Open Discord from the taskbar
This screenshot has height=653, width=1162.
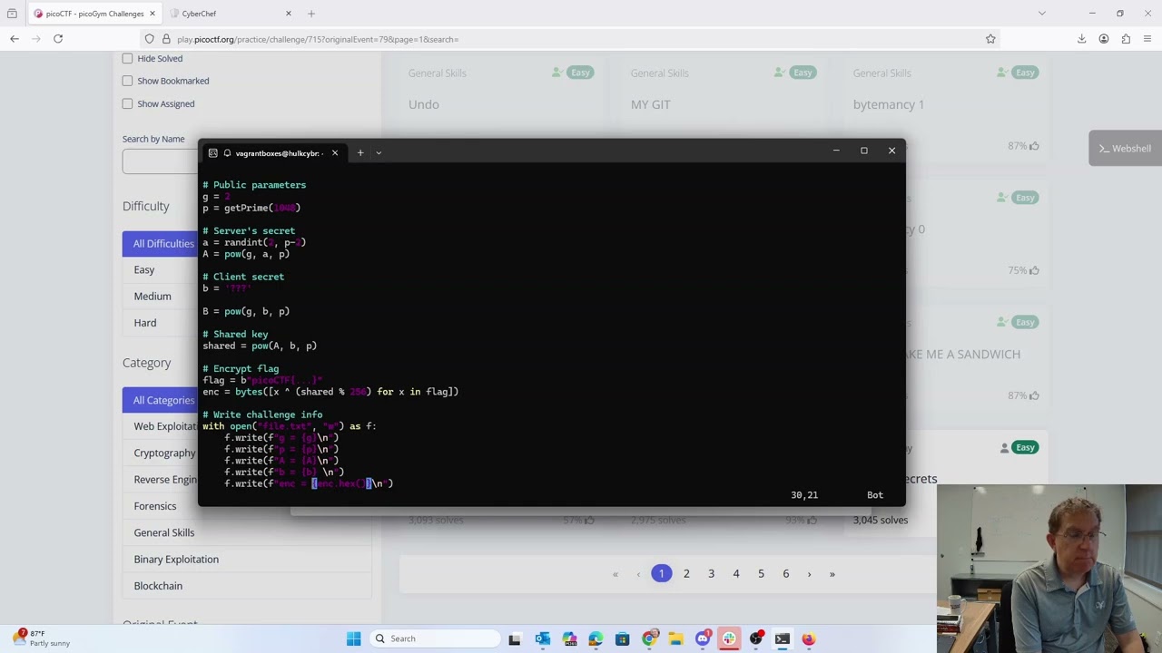click(702, 638)
